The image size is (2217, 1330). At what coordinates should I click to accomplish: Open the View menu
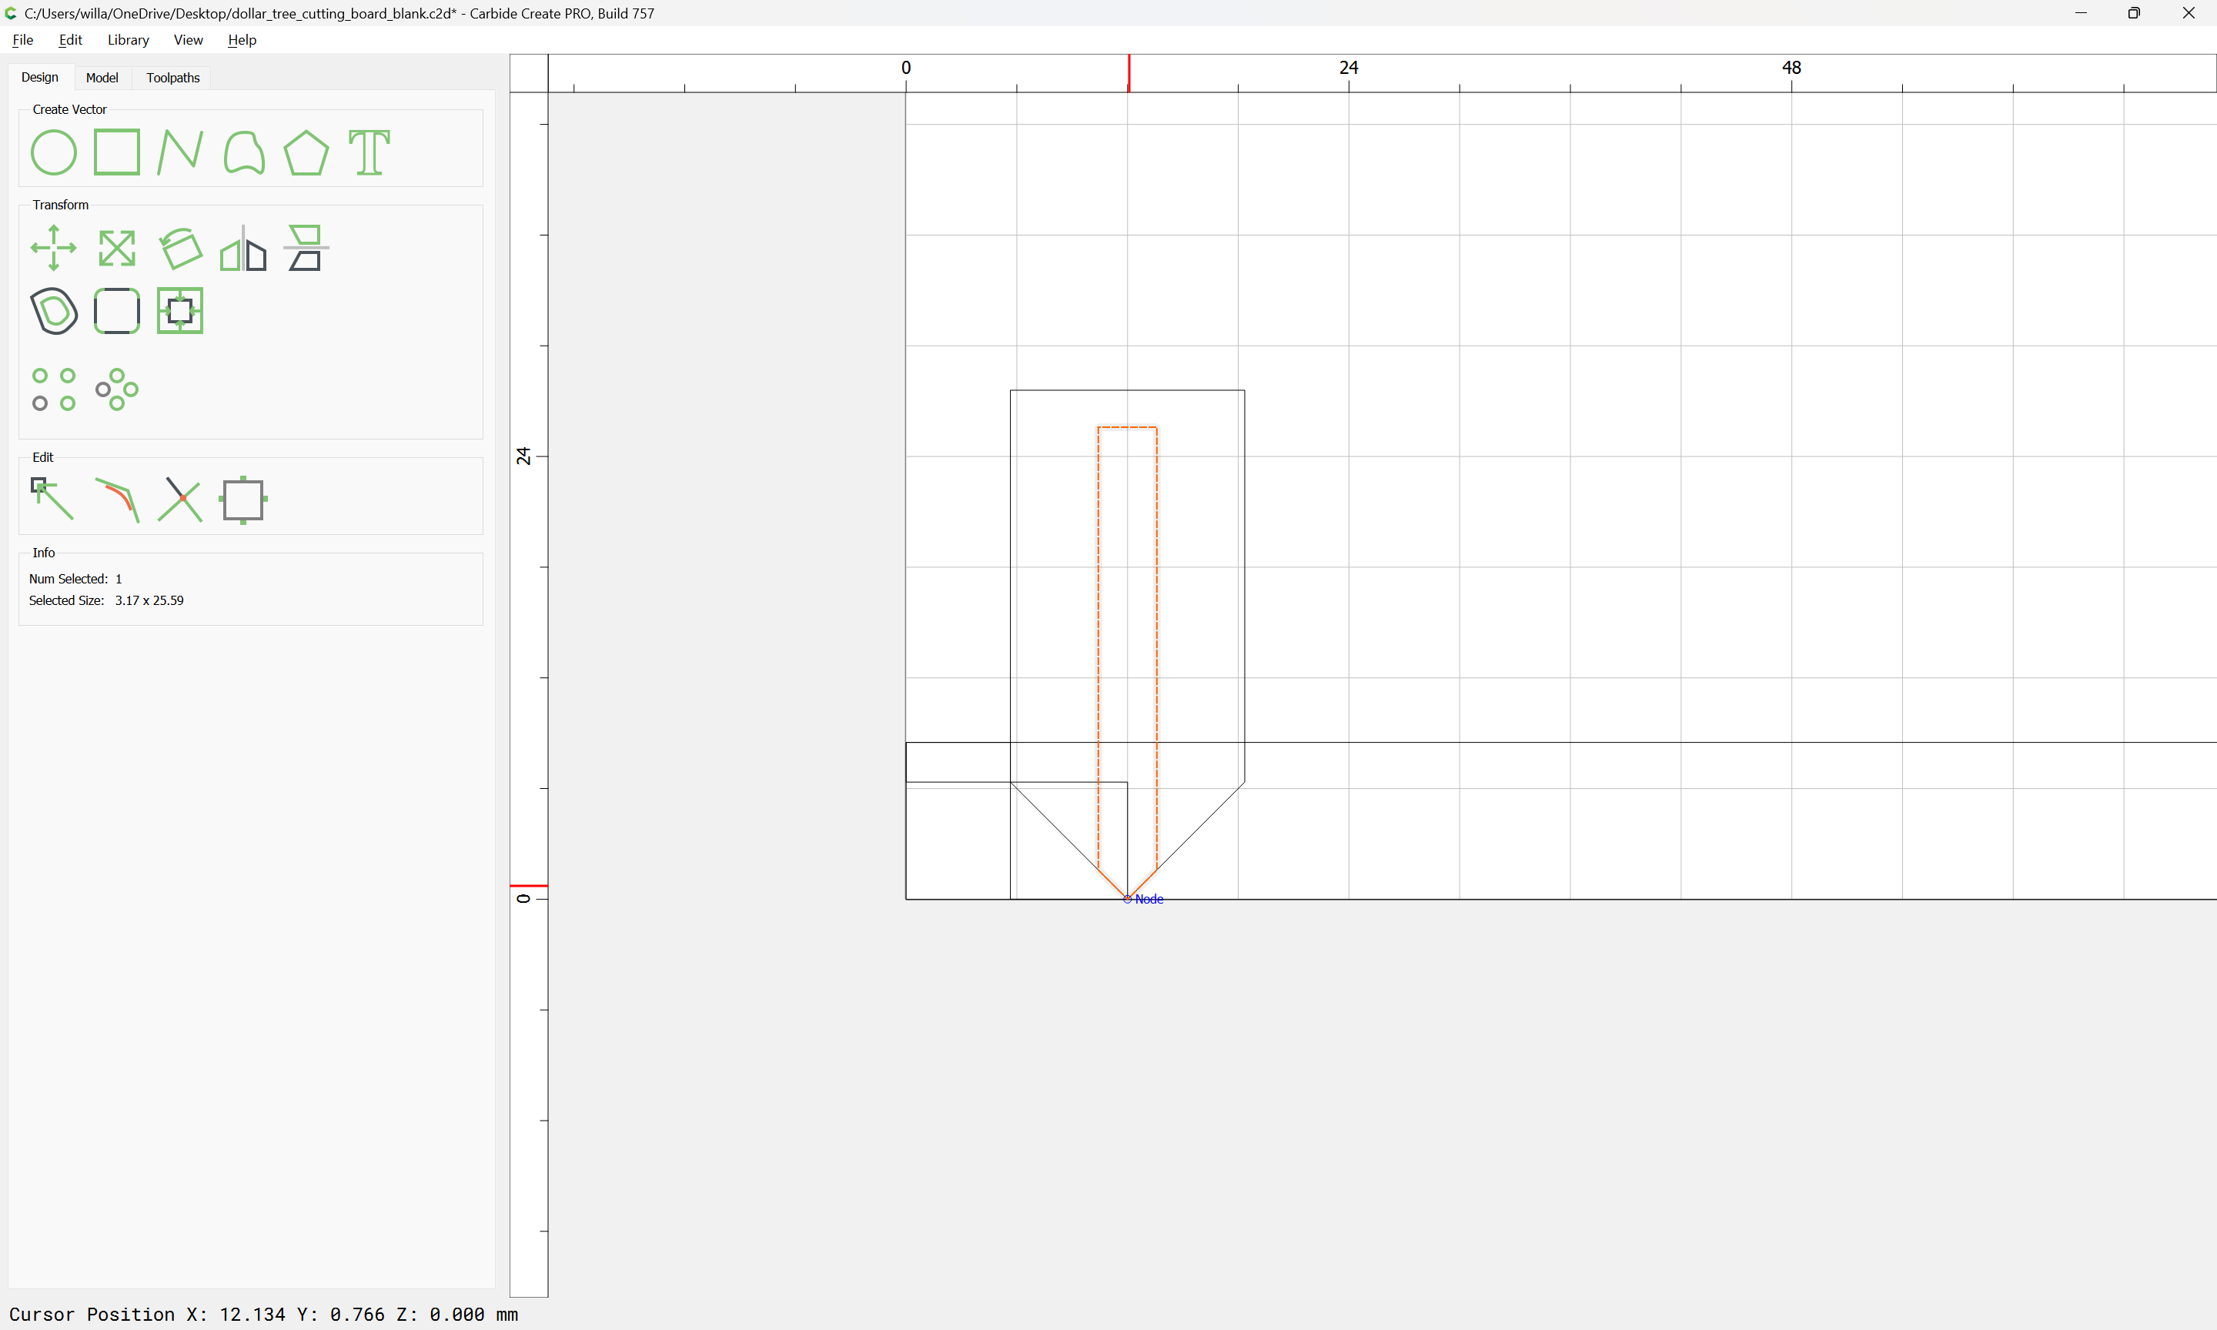click(x=188, y=39)
